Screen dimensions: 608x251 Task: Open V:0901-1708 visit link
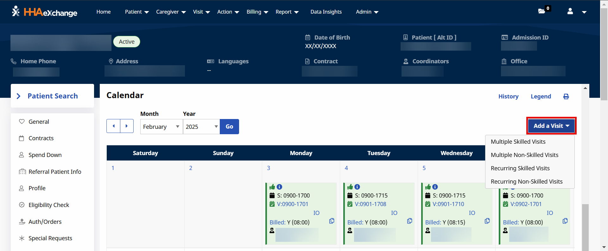370,204
